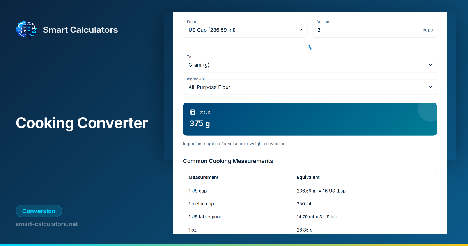Click the Smart Calculators logo icon
This screenshot has width=468, height=246.
(27, 29)
